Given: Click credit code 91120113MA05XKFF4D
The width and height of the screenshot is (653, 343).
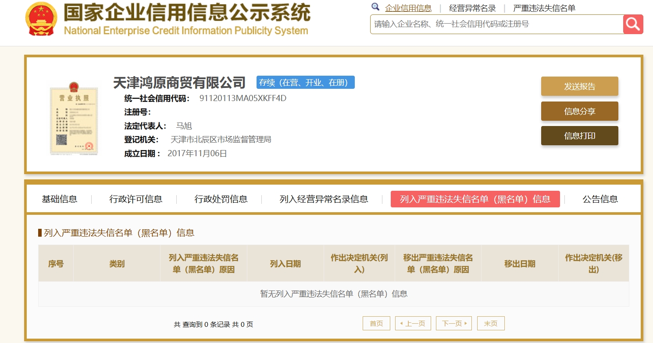Looking at the screenshot, I should click(x=243, y=98).
